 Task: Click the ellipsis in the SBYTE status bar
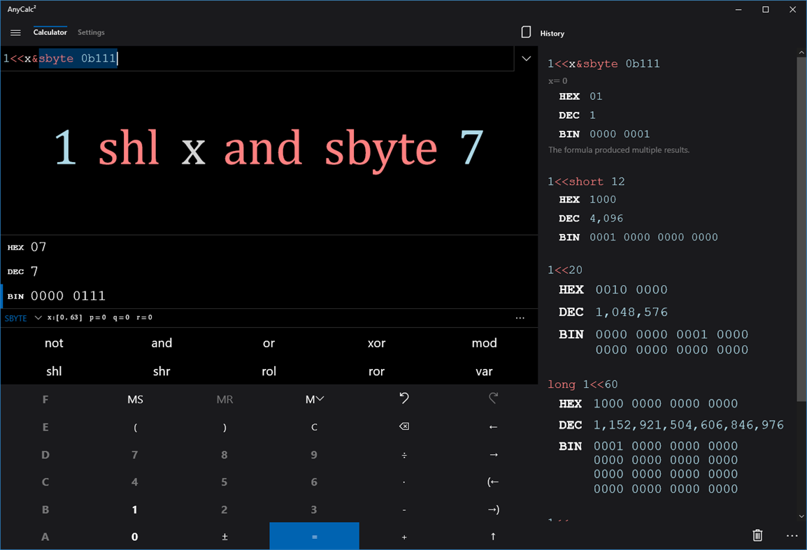point(520,317)
